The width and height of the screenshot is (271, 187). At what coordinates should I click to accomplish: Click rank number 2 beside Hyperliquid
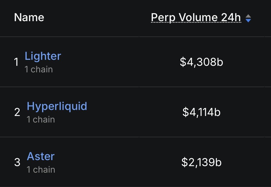[x=17, y=113]
